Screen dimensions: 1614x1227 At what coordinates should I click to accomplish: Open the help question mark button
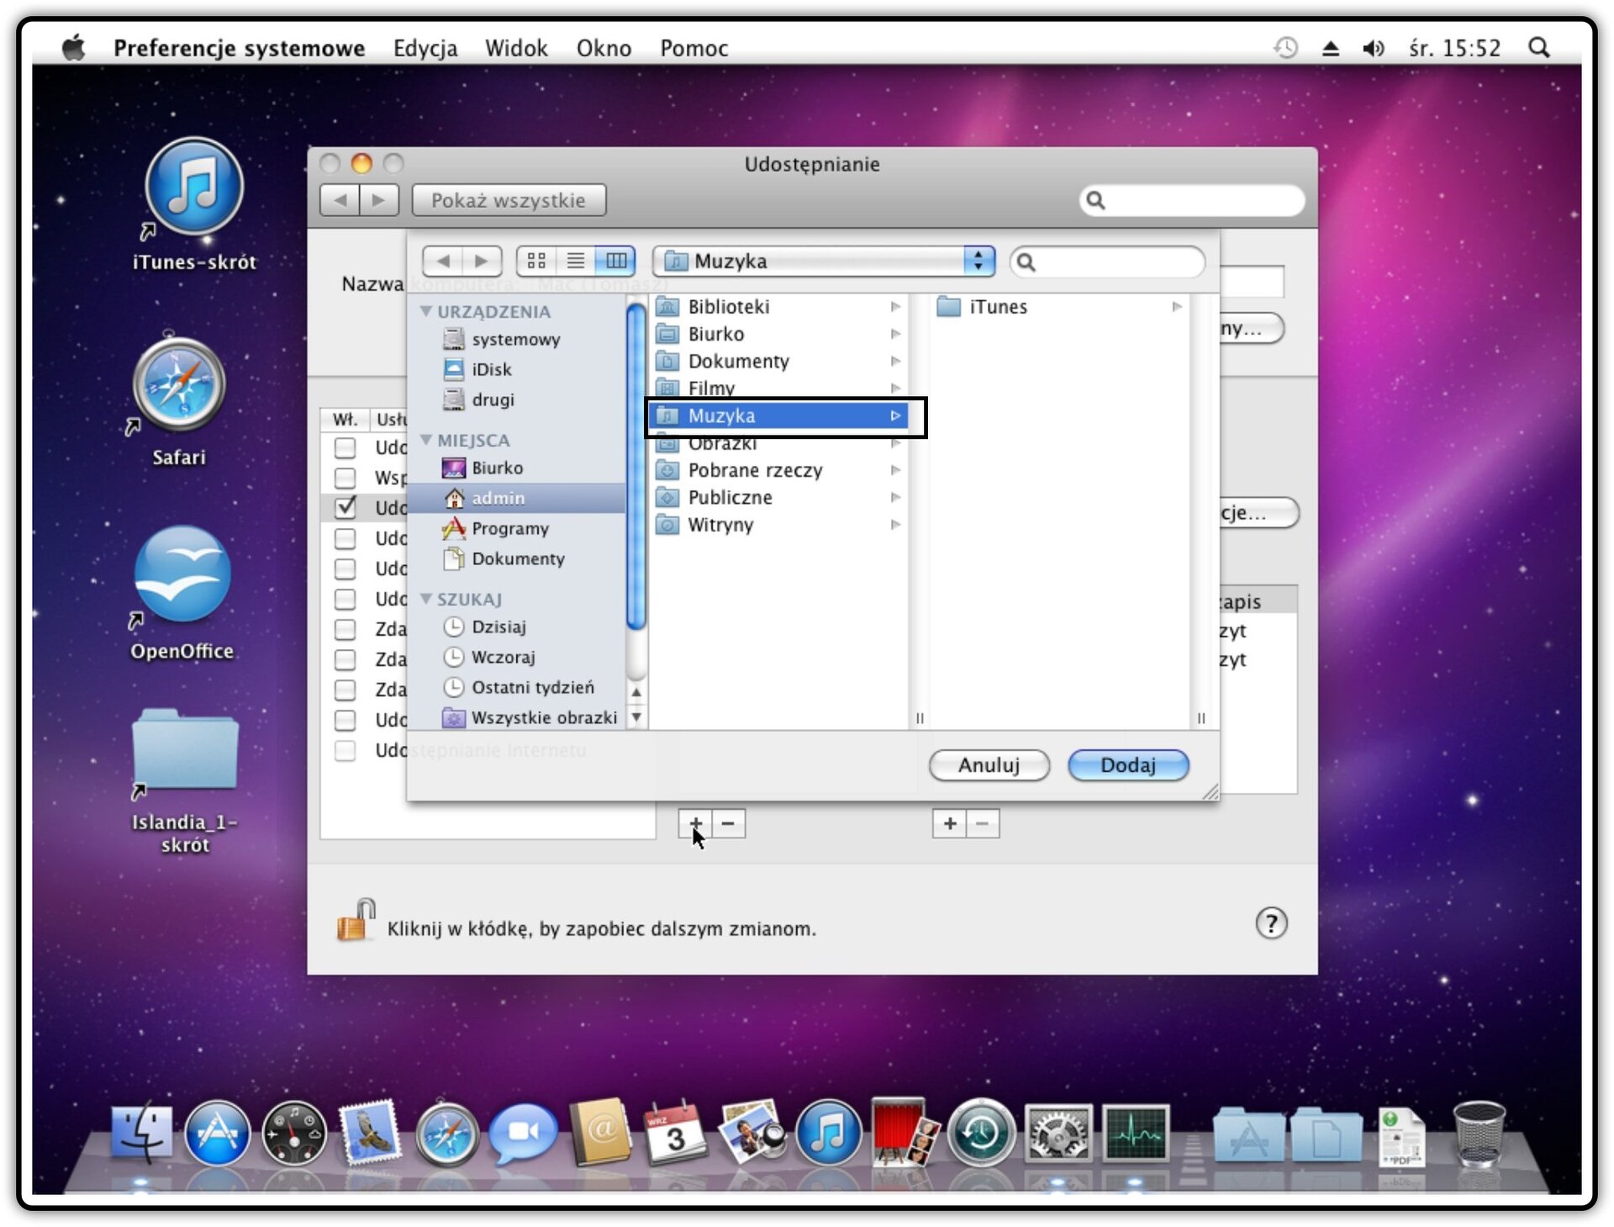pos(1271,923)
